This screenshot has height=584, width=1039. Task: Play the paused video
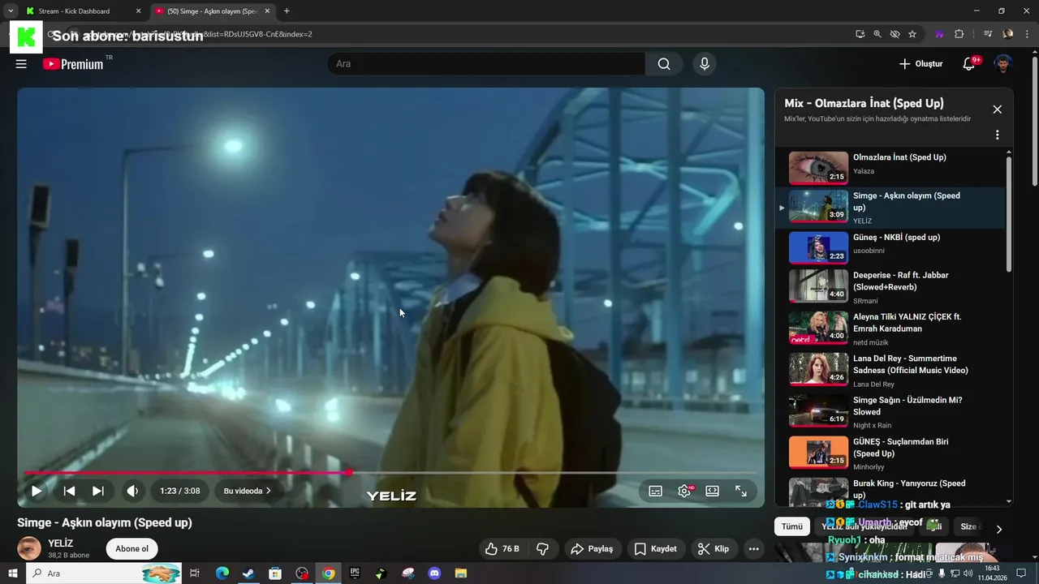tap(37, 491)
